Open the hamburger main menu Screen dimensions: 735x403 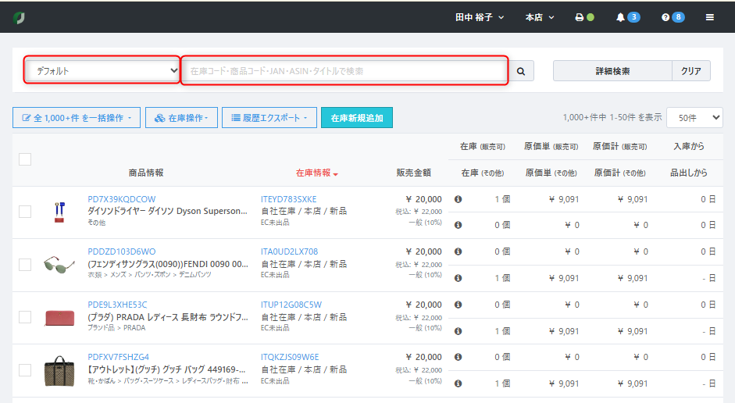tap(710, 17)
